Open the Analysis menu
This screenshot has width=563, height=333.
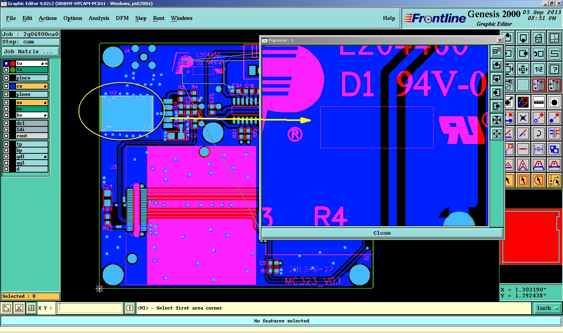pos(99,18)
